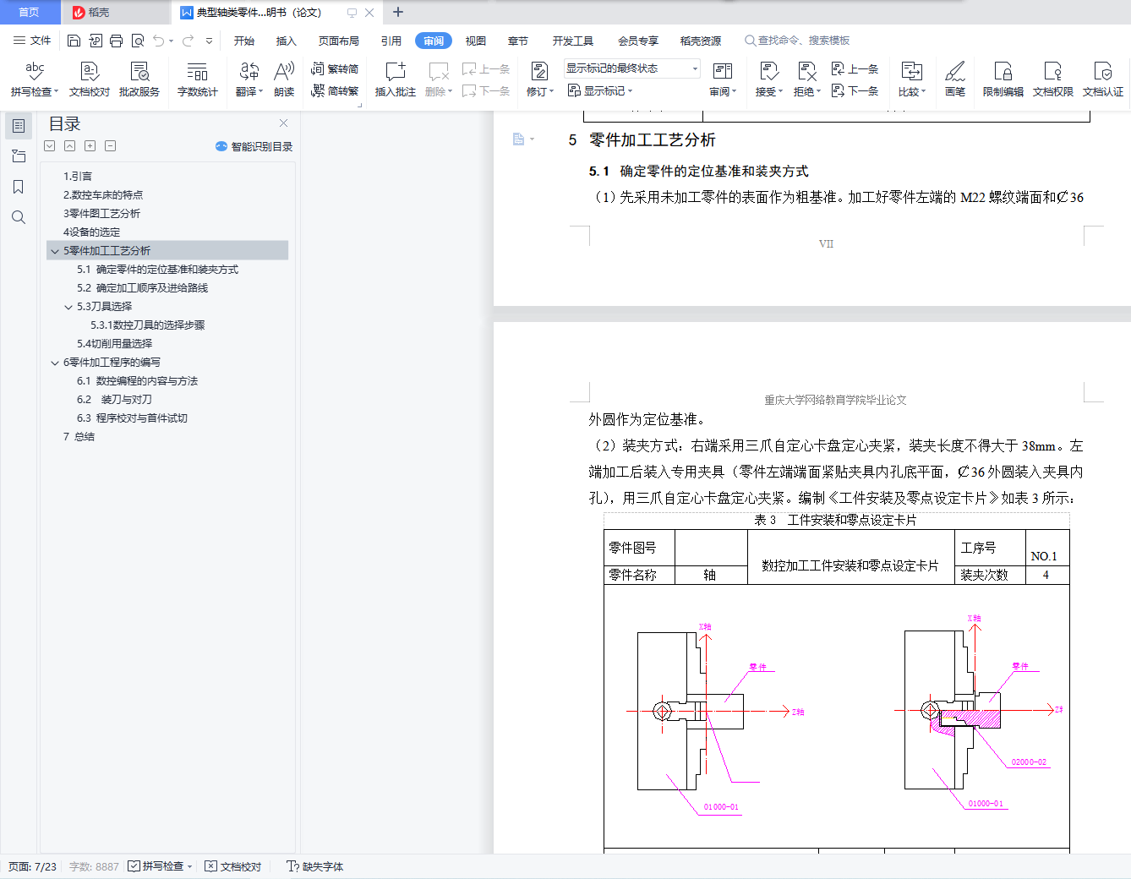Viewport: 1131px width, 879px height.
Task: Click the export to PDF icon
Action: (x=95, y=41)
